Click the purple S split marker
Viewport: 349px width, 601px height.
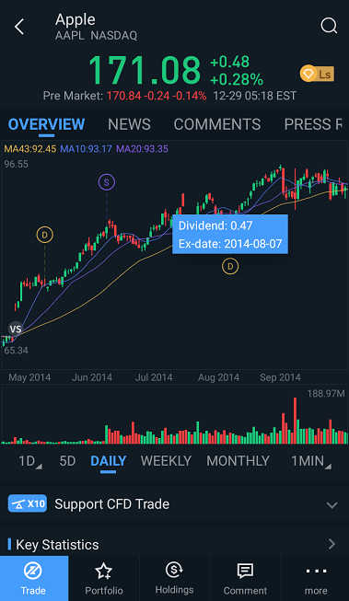(107, 182)
